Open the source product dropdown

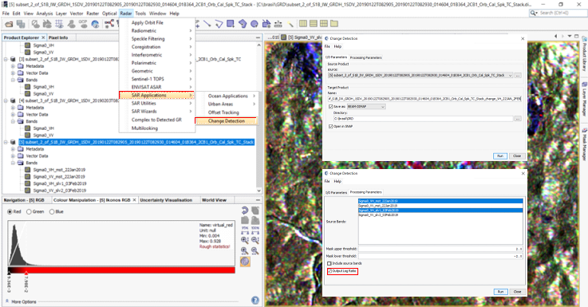(x=510, y=75)
